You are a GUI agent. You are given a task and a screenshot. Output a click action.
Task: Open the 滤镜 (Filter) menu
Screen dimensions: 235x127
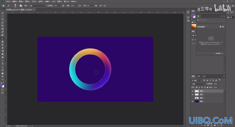pyautogui.click(x=47, y=2)
